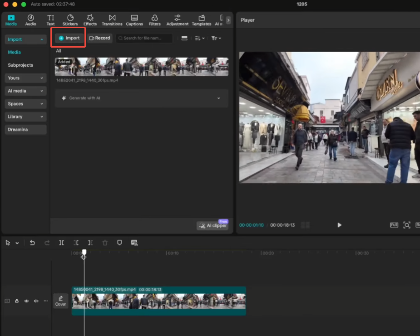Screen dimensions: 420x336
Task: Expand the AI media section
Action: click(x=25, y=91)
